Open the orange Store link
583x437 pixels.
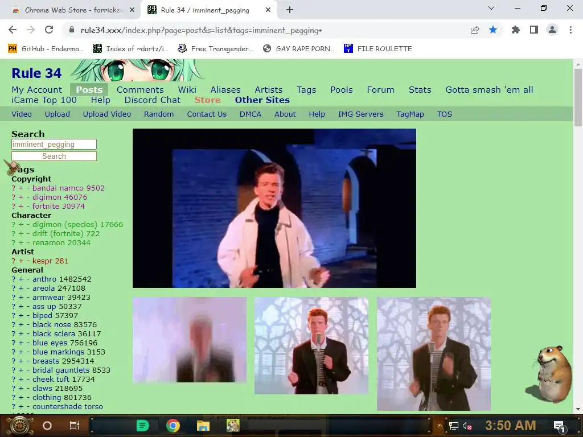click(x=207, y=100)
